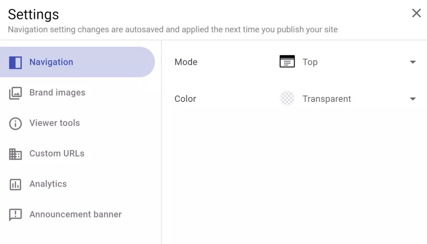Click the Analytics bar chart icon
427x244 pixels.
point(16,184)
